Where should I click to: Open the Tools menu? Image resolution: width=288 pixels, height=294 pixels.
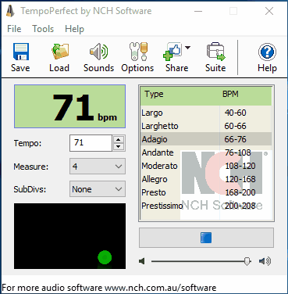[43, 29]
